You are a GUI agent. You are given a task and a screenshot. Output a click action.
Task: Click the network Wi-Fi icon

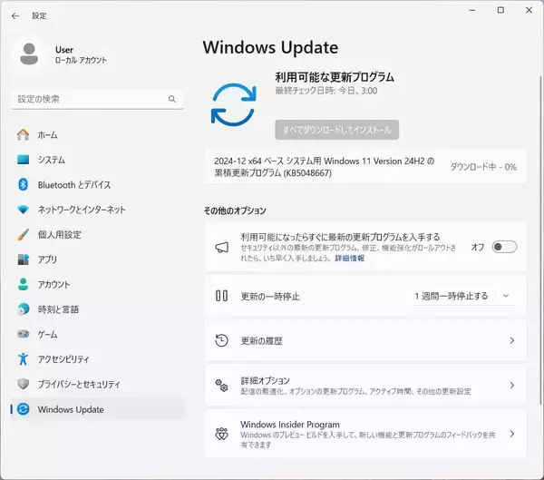tap(24, 210)
